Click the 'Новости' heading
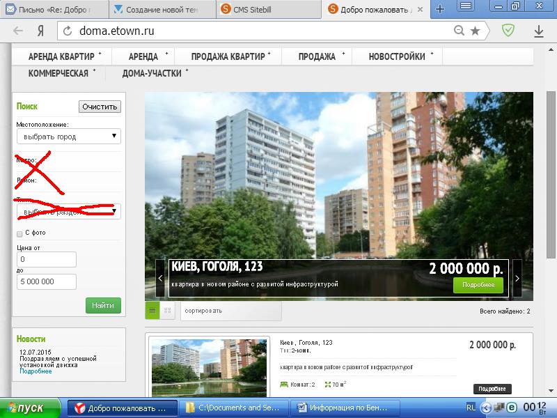 tap(31, 339)
